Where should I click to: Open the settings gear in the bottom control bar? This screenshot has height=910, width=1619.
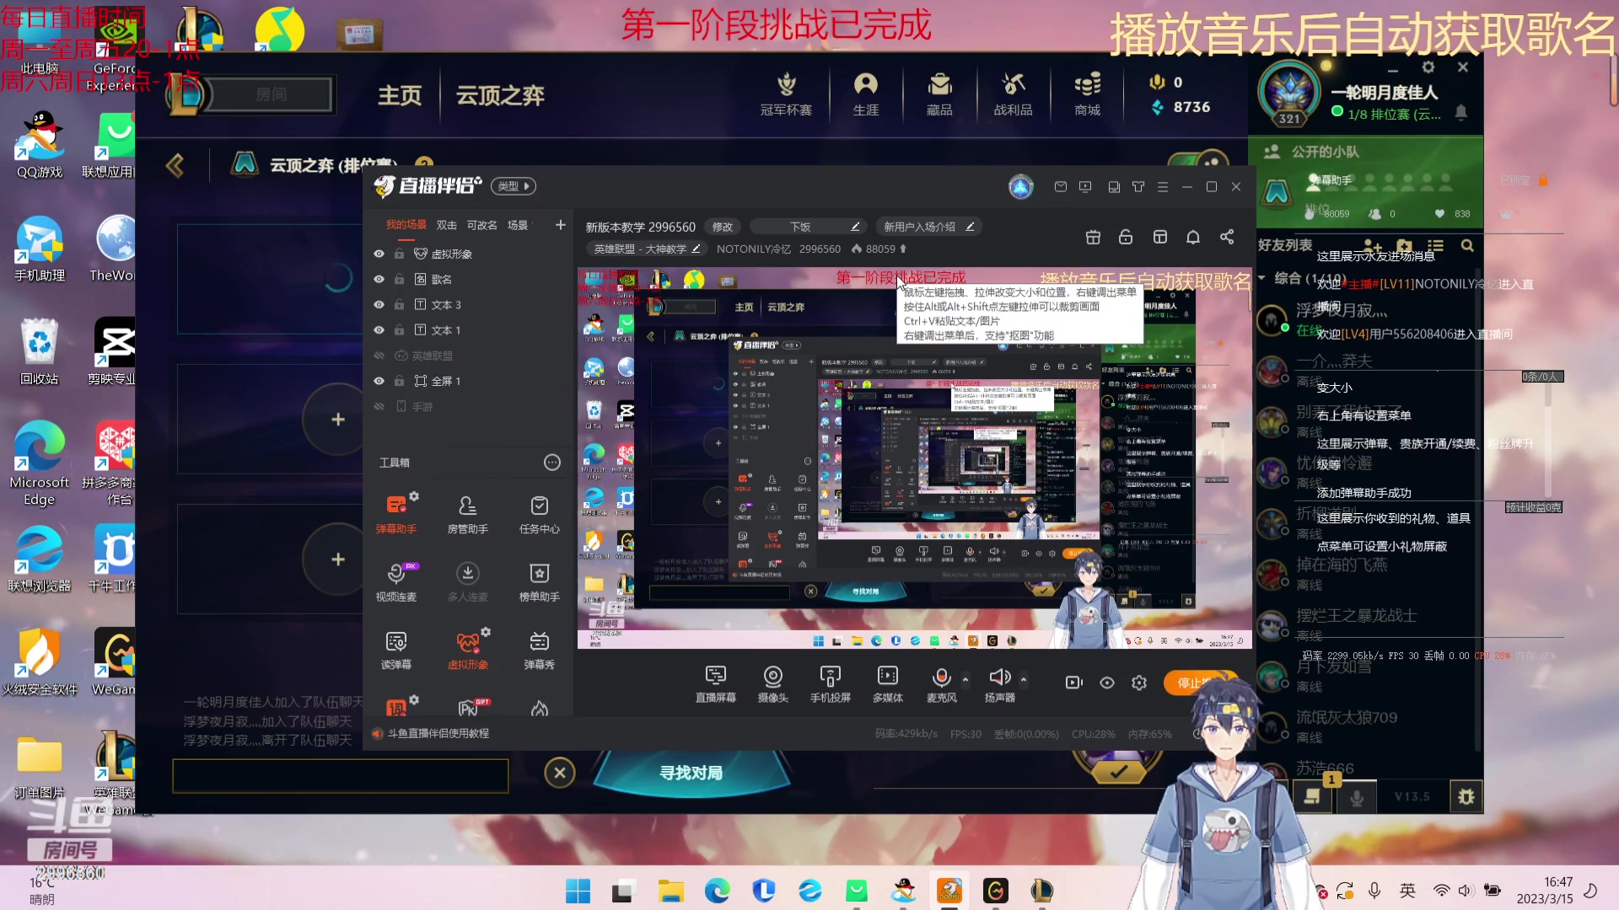pos(1139,682)
